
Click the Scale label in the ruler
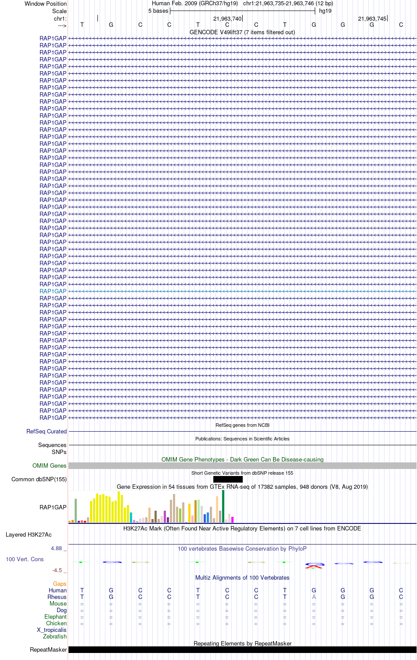pos(60,11)
